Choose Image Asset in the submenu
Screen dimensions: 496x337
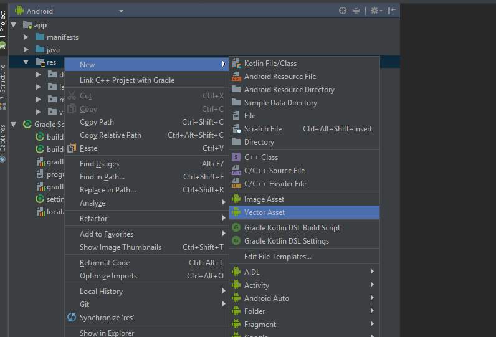[264, 199]
